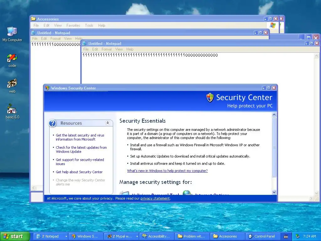Open Edit menu in front Notepad
The image size is (321, 241).
click(x=95, y=49)
